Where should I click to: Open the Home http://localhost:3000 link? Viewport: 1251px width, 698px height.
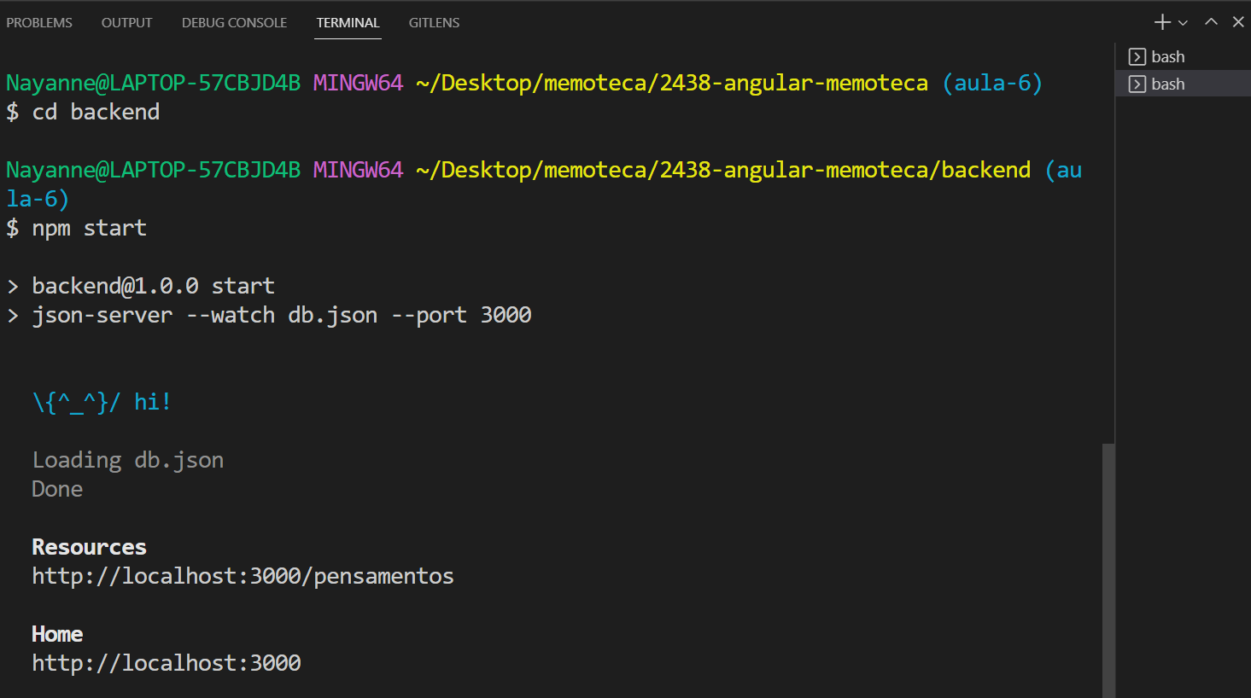click(167, 663)
